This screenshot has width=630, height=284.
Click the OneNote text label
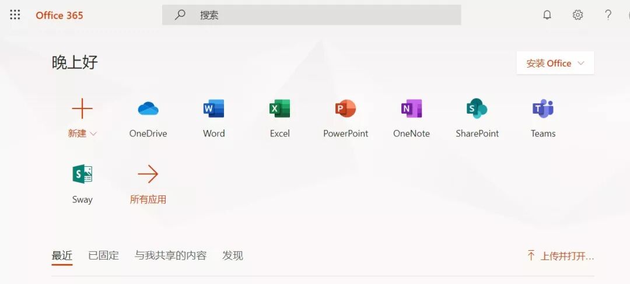coord(411,134)
